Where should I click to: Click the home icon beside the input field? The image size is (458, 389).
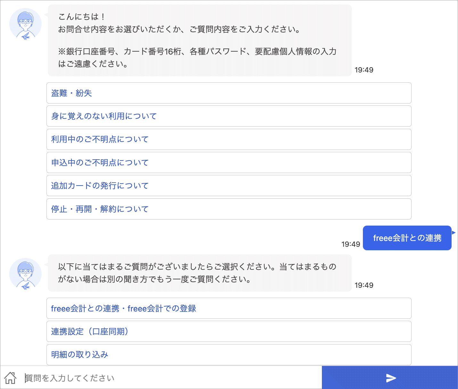[x=10, y=378]
